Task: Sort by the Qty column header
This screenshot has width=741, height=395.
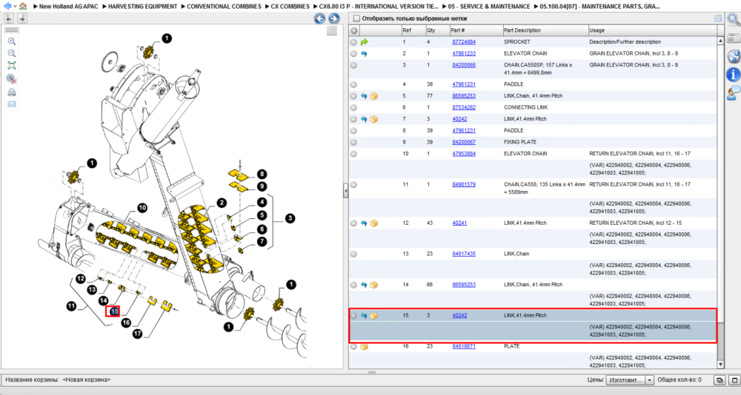Action: 436,30
